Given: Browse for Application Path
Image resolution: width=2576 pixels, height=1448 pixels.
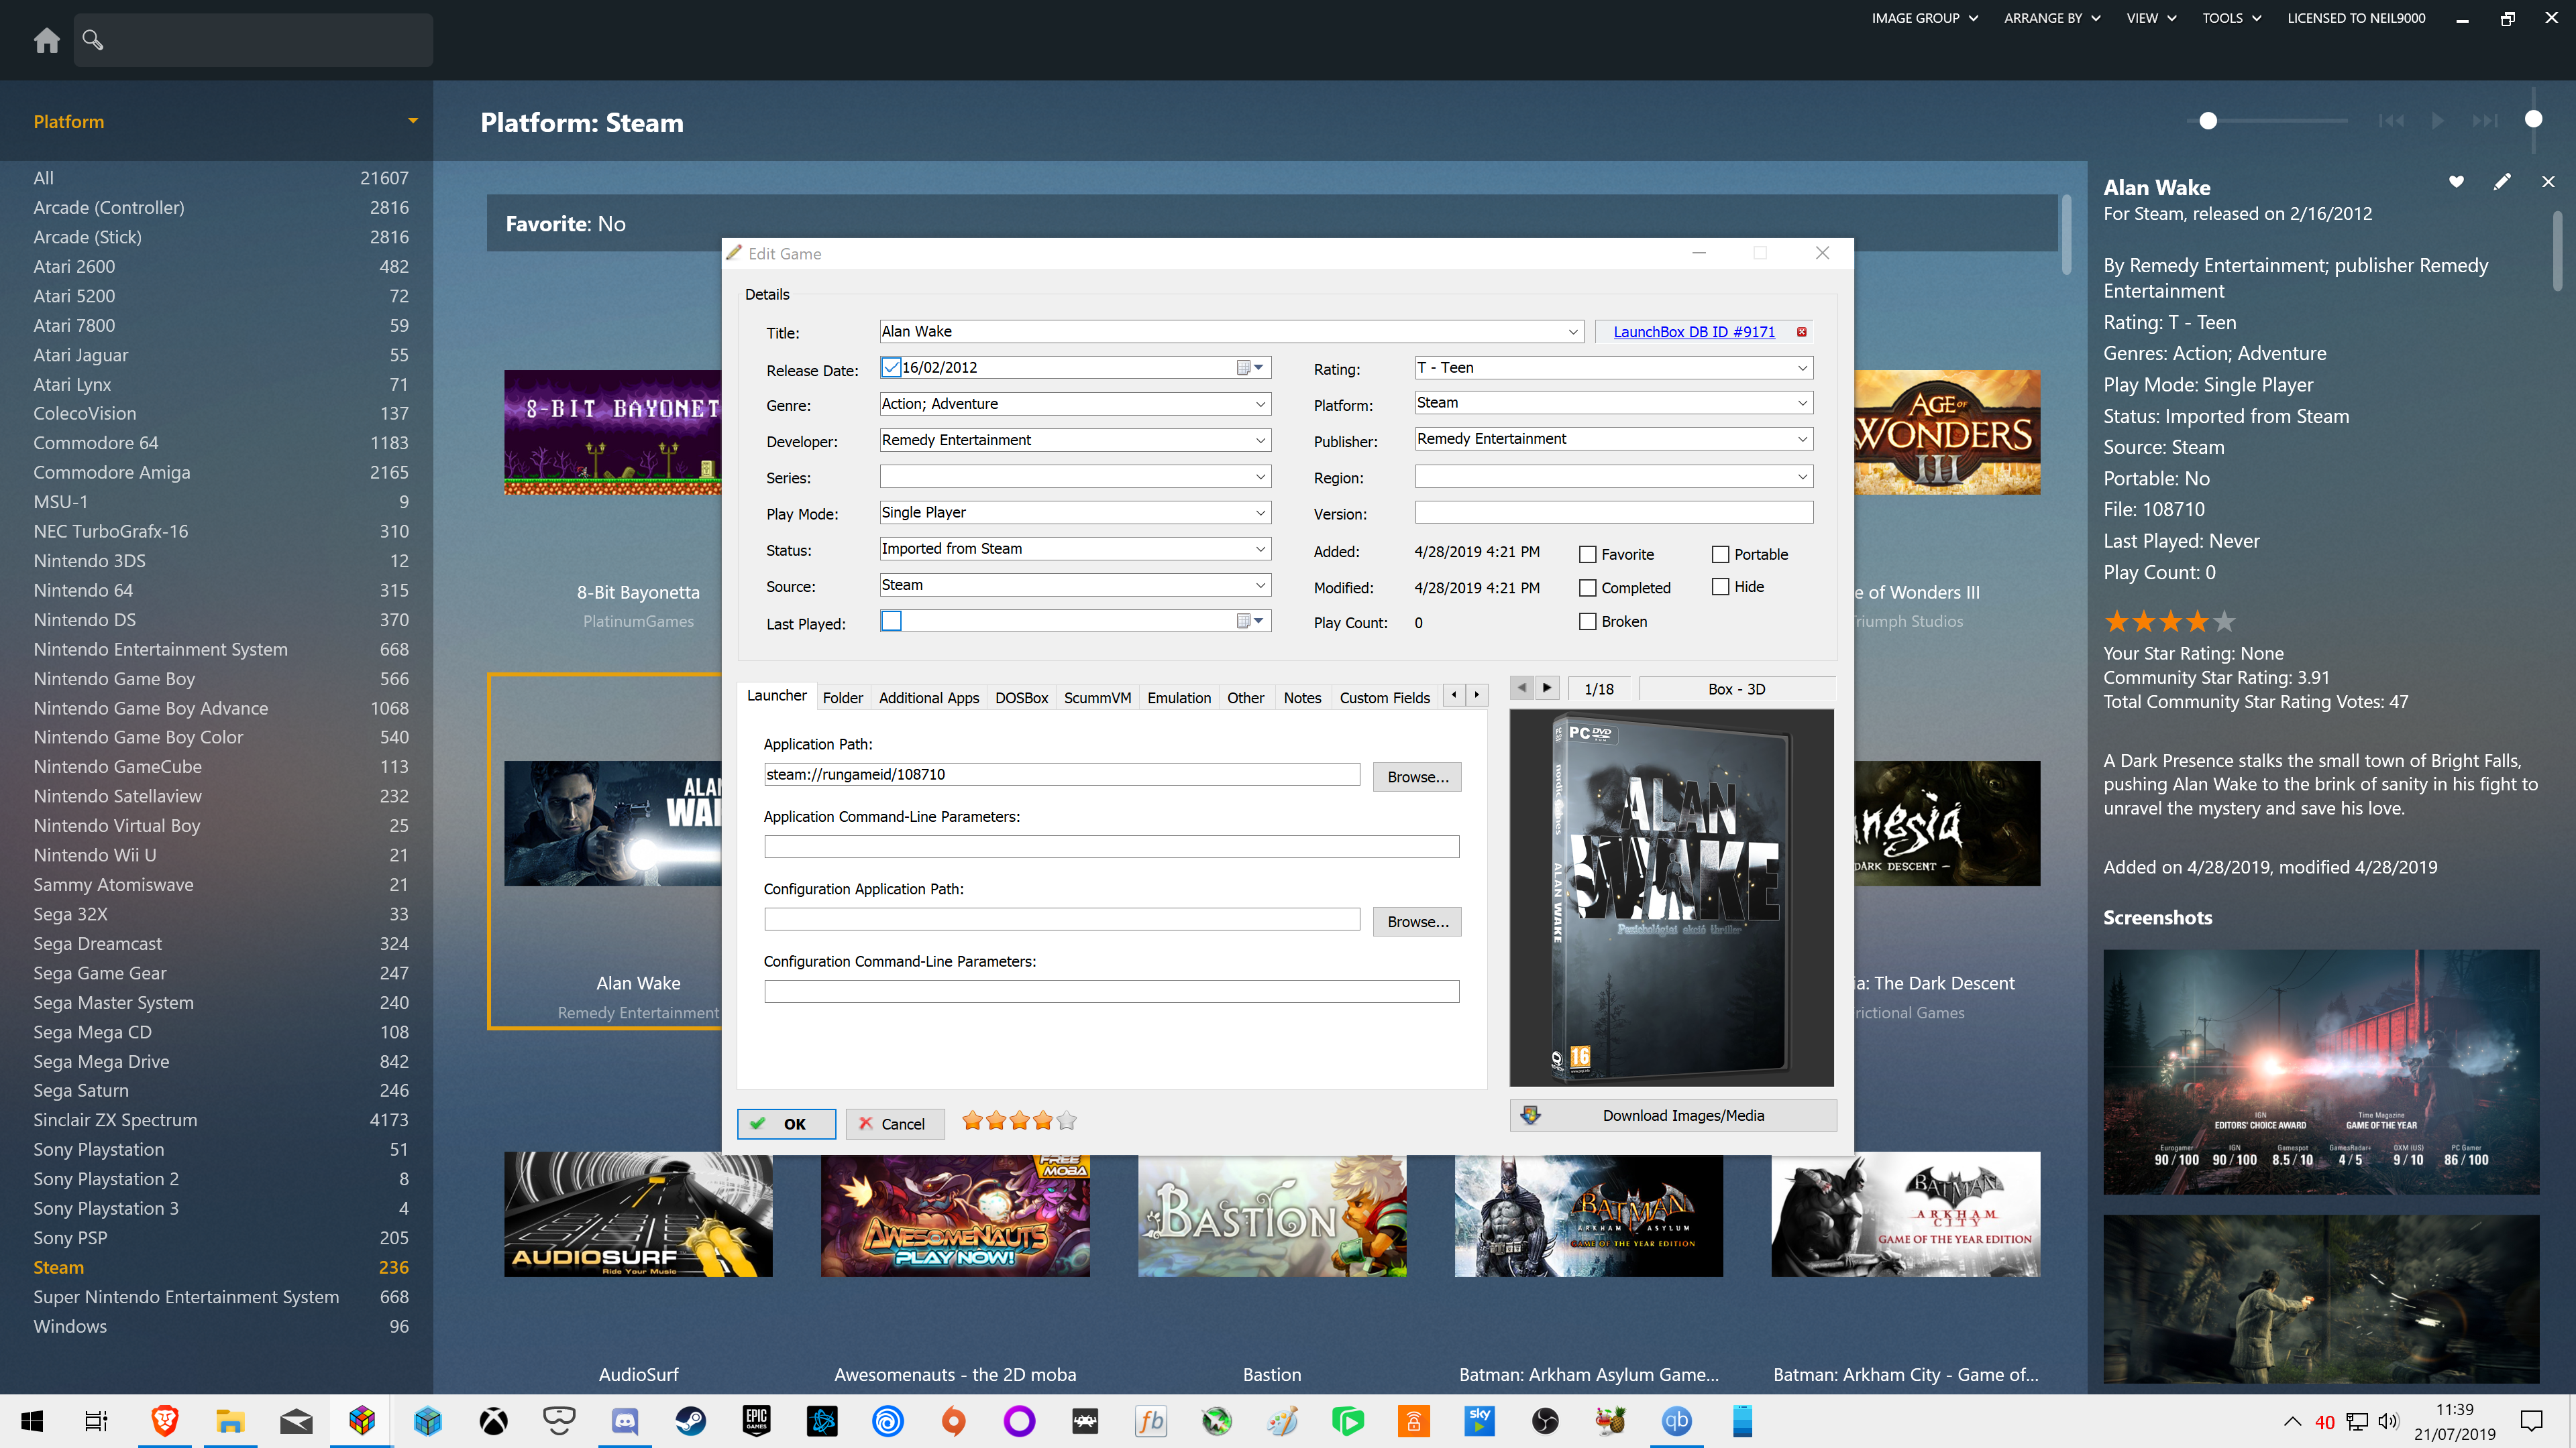Looking at the screenshot, I should click(1416, 776).
